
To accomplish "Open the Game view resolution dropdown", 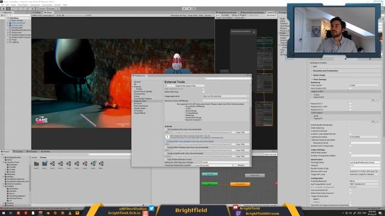I will pos(43,16).
